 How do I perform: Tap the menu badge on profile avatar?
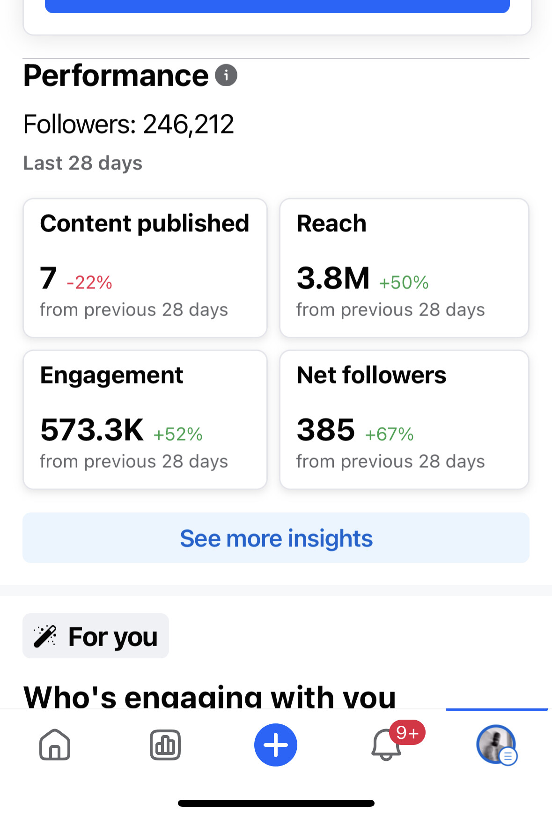click(508, 756)
